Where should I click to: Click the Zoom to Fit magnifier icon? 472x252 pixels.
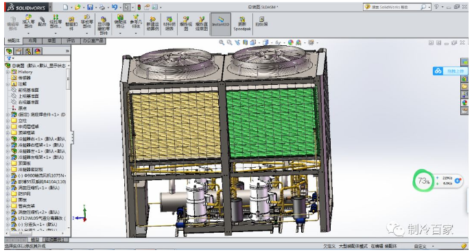222,42
